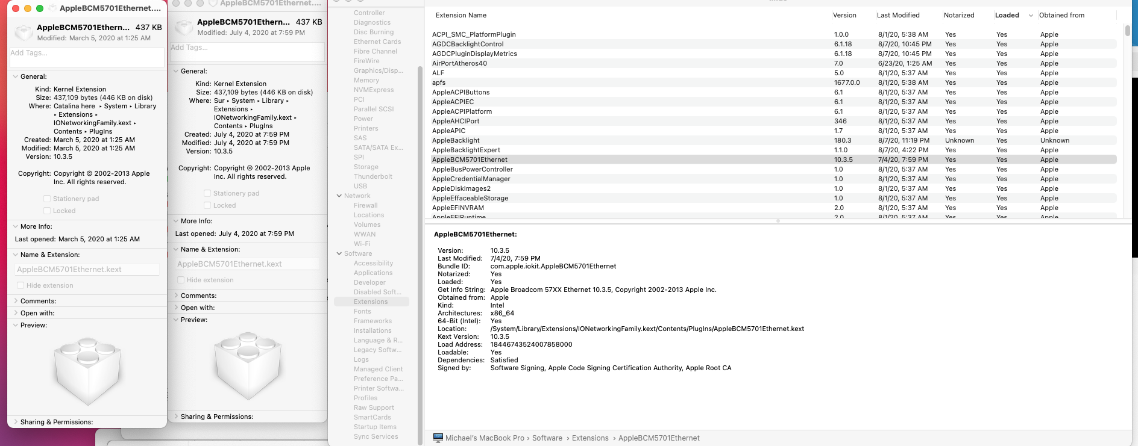
Task: Select the AppleDiskImages2 row
Action: [774, 188]
